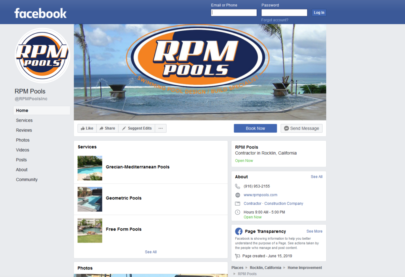Click the Facebook logo
405x277 pixels.
(x=40, y=13)
